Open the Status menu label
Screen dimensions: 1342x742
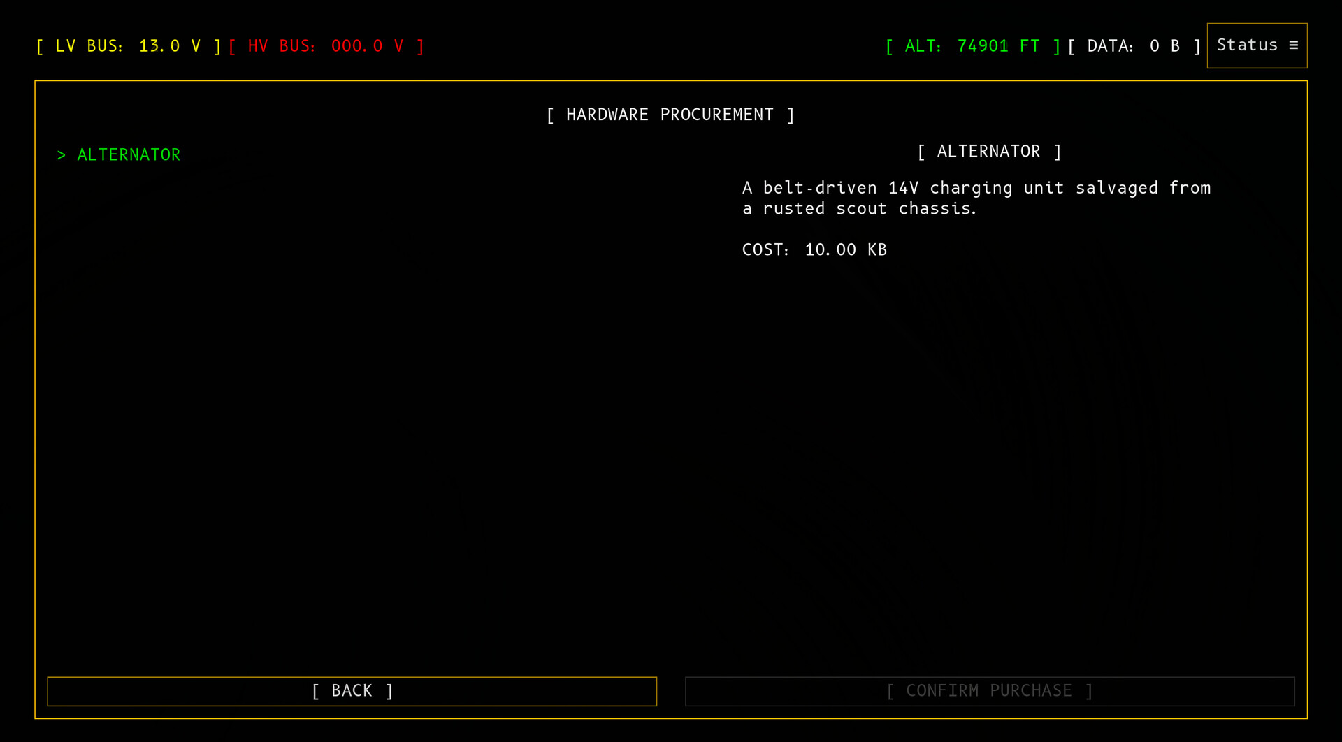coord(1247,45)
